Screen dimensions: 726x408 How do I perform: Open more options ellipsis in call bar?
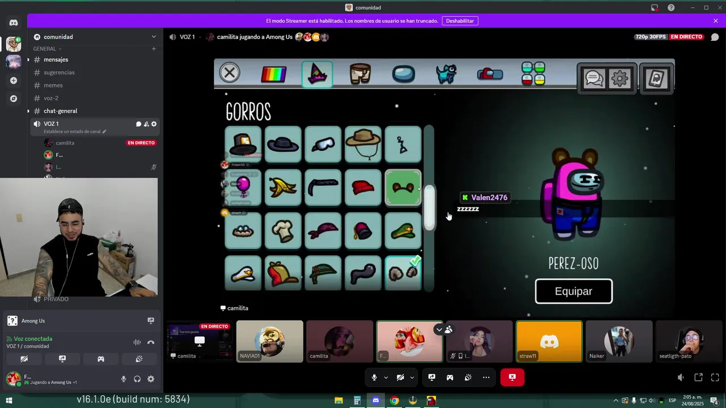pos(486,377)
